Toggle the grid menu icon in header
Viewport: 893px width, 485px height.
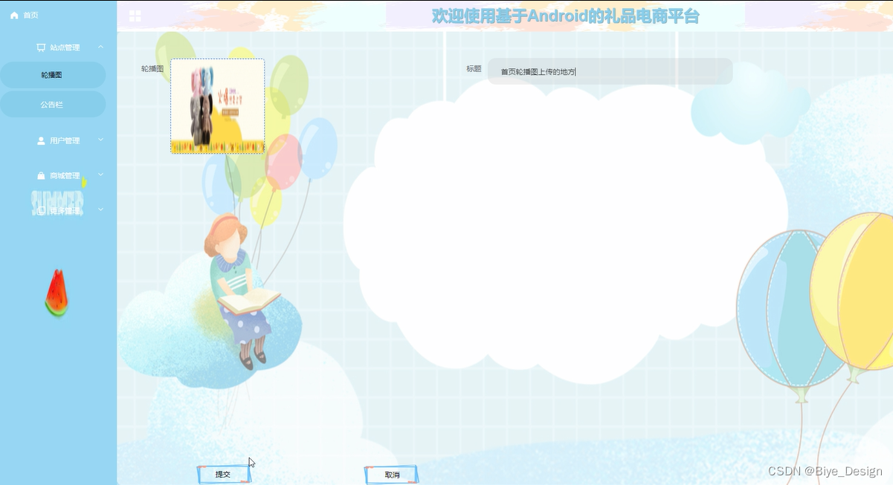pos(135,16)
